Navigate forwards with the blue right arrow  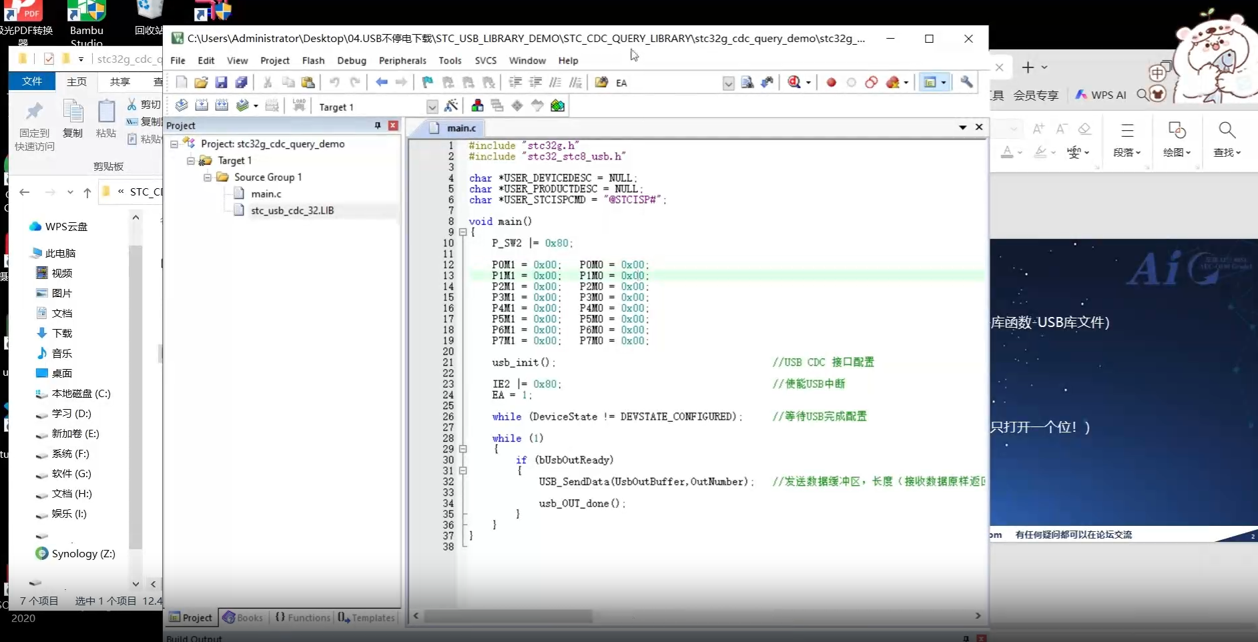pos(401,82)
